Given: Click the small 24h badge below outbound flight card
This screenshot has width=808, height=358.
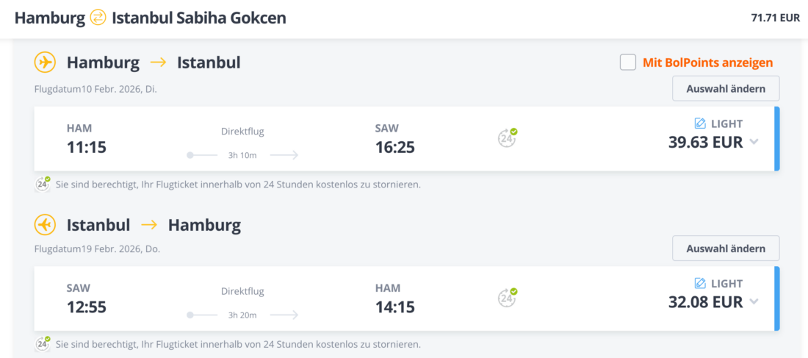Looking at the screenshot, I should click(43, 184).
